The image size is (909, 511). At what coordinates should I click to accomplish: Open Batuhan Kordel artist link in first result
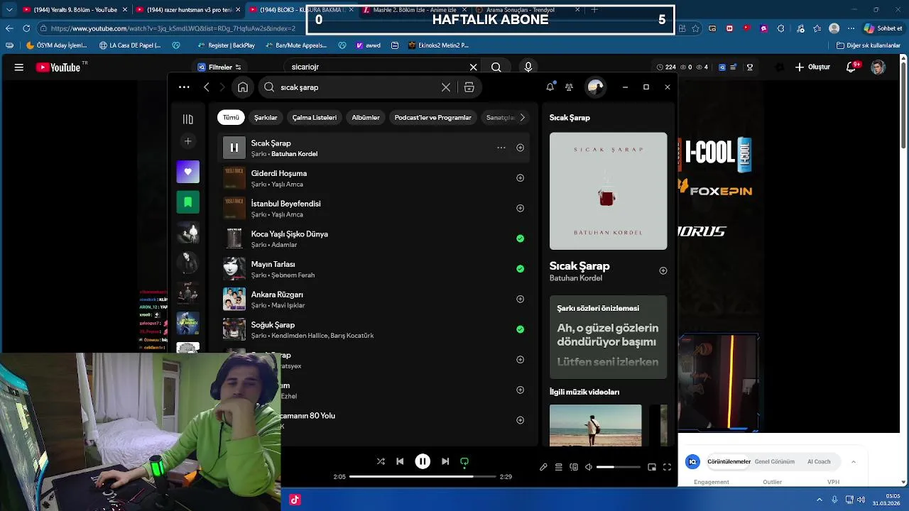(x=294, y=154)
